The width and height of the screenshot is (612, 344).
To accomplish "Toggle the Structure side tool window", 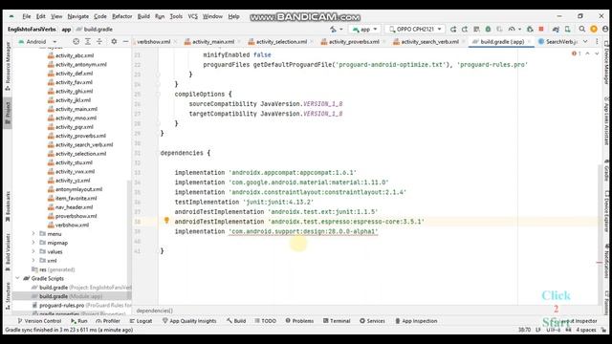I will tap(8, 295).
